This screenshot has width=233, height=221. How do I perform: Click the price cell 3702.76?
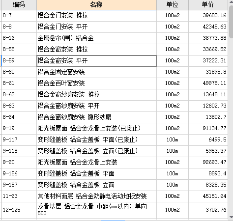[208, 210]
